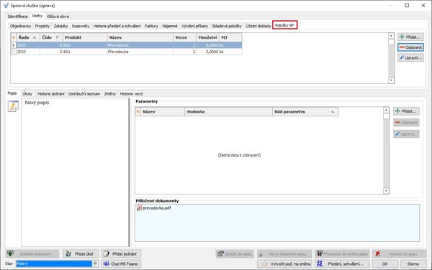The height and width of the screenshot is (270, 432).
Task: Open the Úkoly tab
Action: point(27,93)
